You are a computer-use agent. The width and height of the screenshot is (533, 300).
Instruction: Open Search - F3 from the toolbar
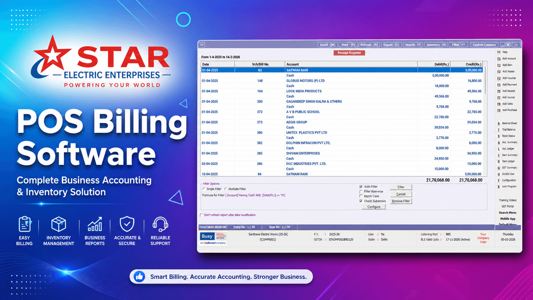point(413,44)
